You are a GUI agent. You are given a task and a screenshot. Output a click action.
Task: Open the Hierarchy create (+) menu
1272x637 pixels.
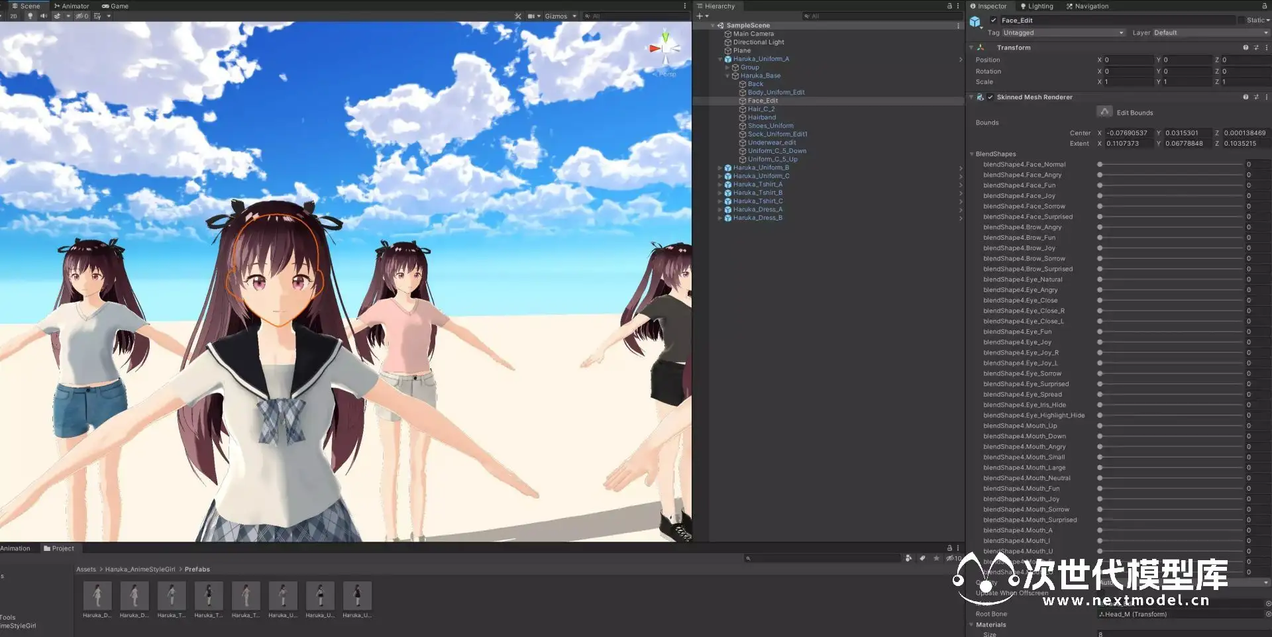point(702,16)
